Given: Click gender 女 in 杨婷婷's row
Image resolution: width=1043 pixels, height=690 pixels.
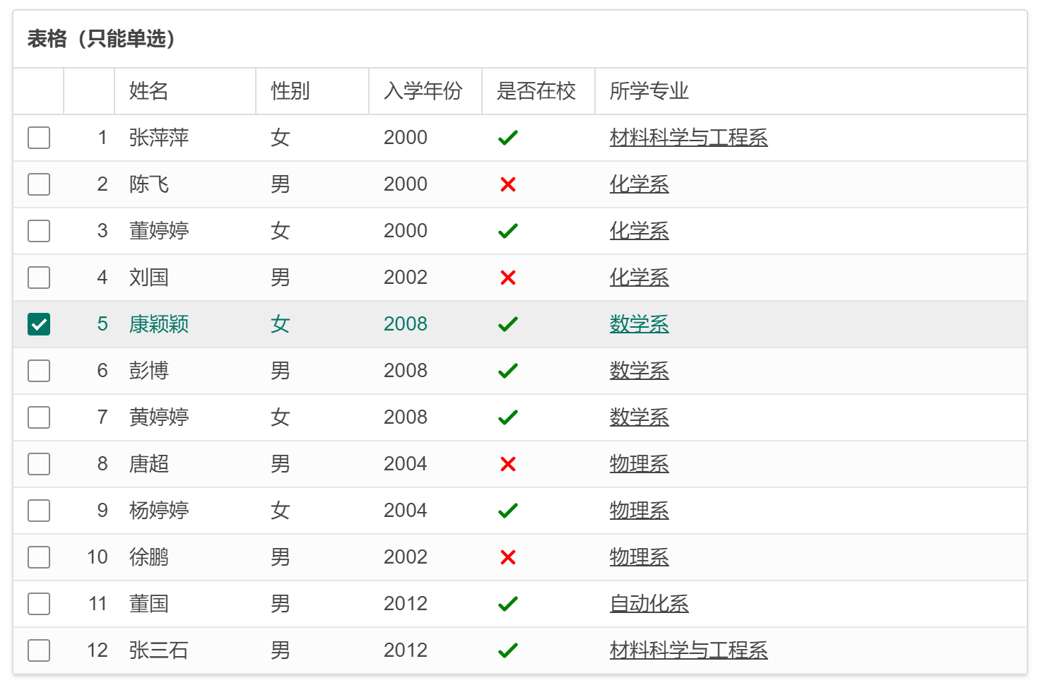Looking at the screenshot, I should pos(281,511).
